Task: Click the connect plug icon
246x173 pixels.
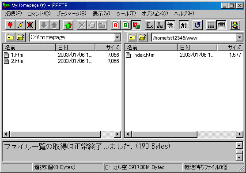Action: pyautogui.click(x=10, y=25)
